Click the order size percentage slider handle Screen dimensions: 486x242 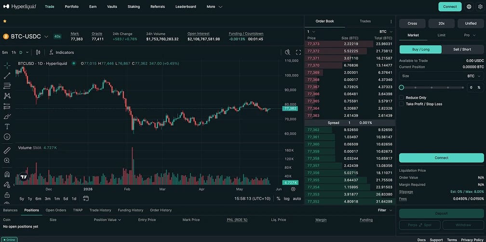401,88
